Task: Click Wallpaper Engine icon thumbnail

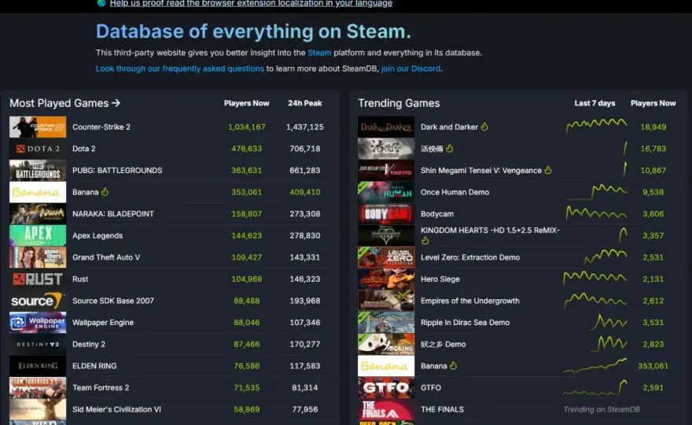Action: point(38,323)
